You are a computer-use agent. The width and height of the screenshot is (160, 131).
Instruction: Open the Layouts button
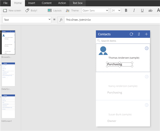[55, 11]
